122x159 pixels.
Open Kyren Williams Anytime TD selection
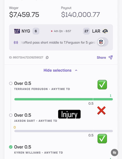(x=38, y=149)
